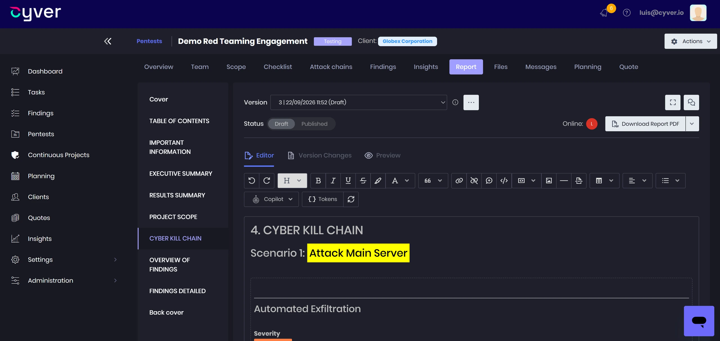720x341 pixels.
Task: Expand the Heading style dropdown
Action: 292,181
